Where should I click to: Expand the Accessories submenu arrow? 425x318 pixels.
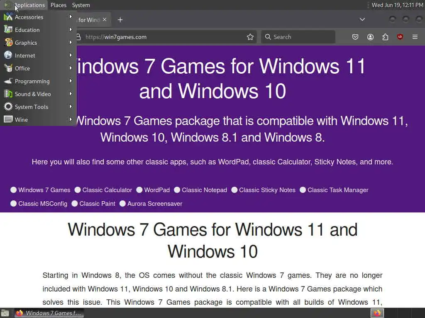[71, 17]
